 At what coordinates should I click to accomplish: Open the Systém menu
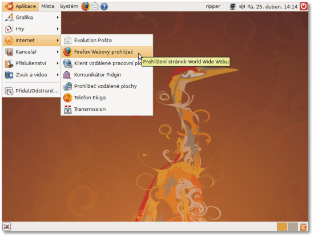tap(69, 6)
